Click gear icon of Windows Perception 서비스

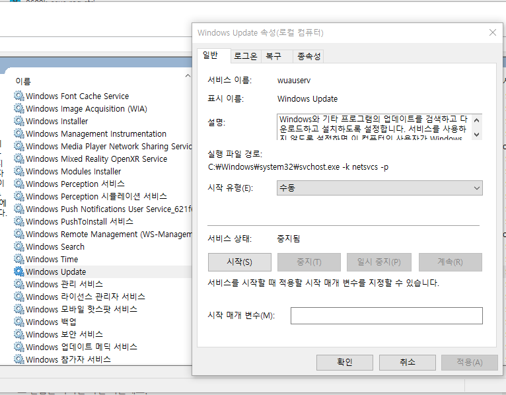point(18,184)
